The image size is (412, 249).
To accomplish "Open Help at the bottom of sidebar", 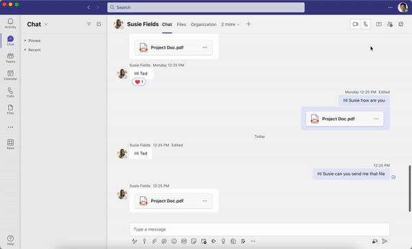I will click(10, 240).
